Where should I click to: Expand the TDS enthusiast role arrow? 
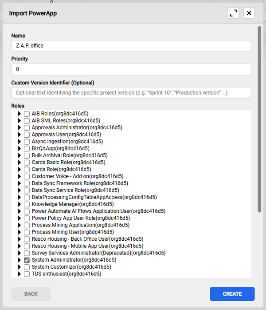point(20,274)
